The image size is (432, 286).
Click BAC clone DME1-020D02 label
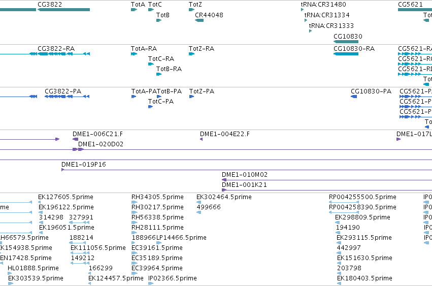tap(101, 144)
